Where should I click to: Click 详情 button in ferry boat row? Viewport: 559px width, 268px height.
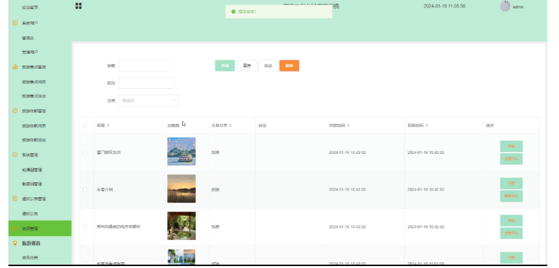pos(511,146)
